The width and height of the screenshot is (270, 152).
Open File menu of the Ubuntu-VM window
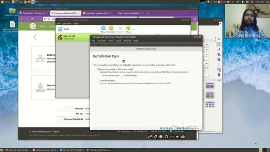pos(94,41)
